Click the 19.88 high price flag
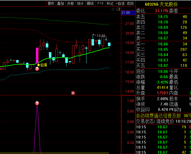This screenshot has width=191, height=154. click(101, 36)
